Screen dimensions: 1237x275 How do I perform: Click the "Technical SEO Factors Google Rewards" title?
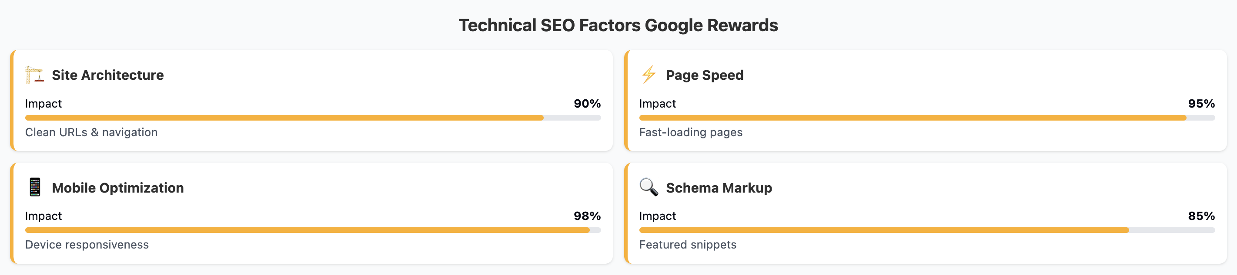pyautogui.click(x=618, y=26)
